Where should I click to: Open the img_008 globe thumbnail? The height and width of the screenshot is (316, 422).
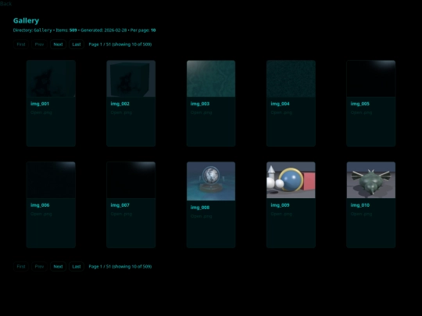[x=211, y=181]
